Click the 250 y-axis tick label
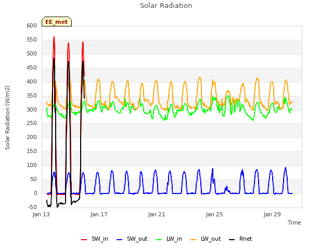The height and width of the screenshot is (249, 333). pos(32,123)
